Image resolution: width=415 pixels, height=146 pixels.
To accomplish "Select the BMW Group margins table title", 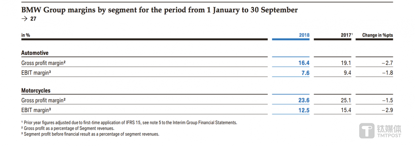I will coord(159,10).
